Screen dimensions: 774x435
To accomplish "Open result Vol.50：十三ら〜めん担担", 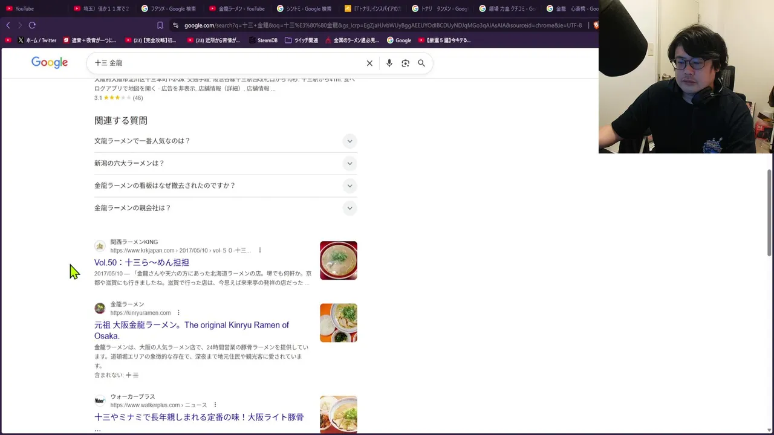I will 141,262.
